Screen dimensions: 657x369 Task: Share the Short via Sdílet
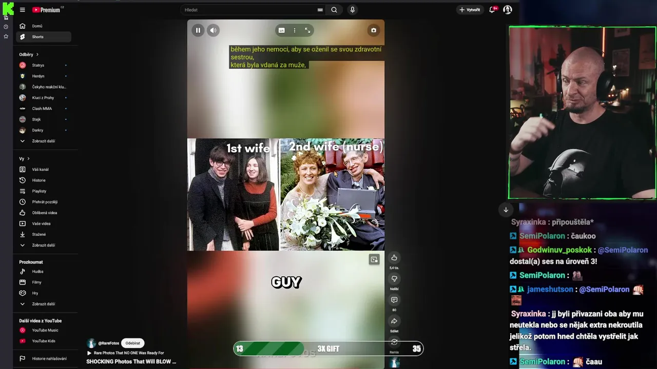tap(394, 321)
